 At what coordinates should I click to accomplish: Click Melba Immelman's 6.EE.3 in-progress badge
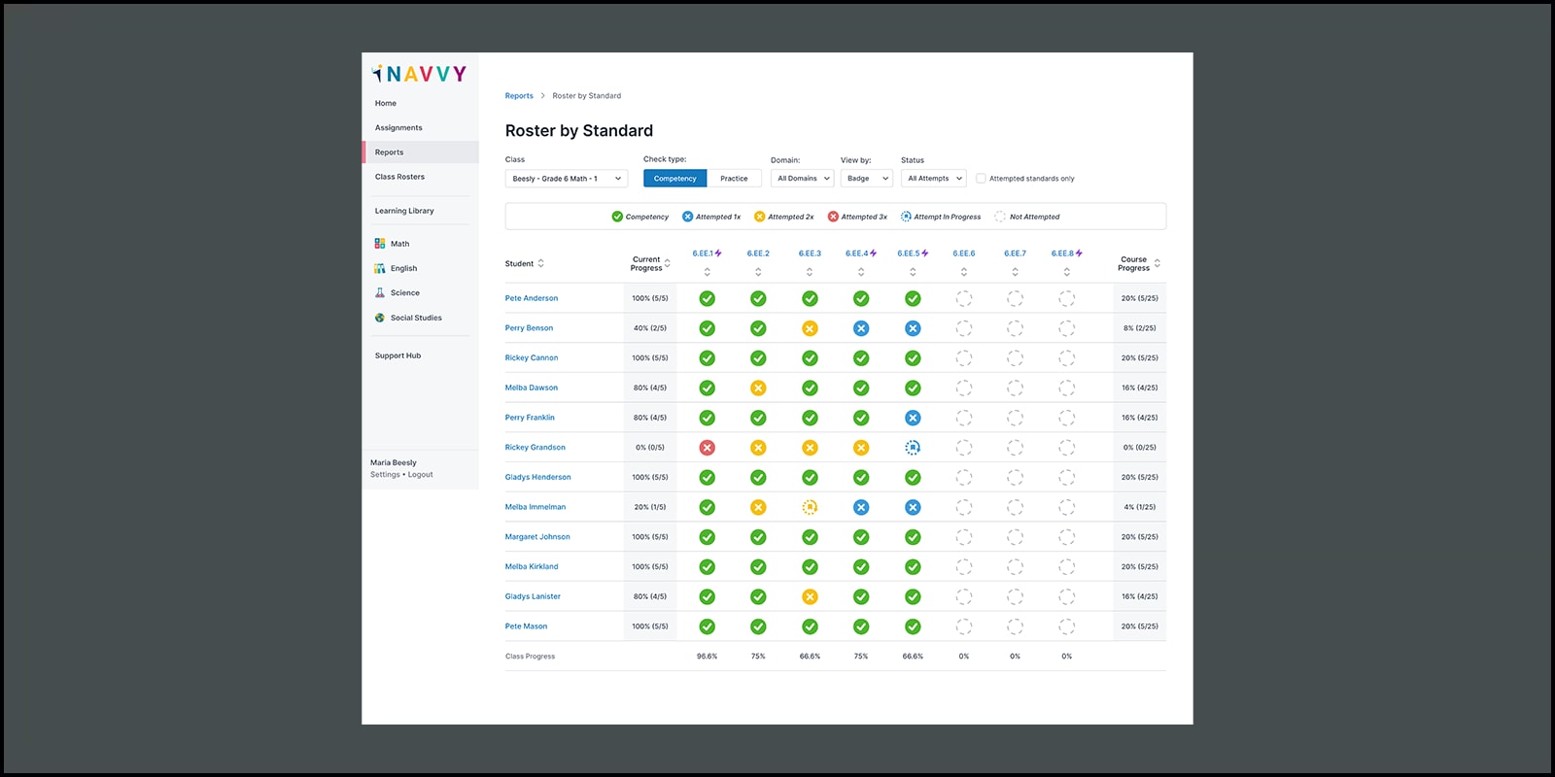[x=810, y=507]
